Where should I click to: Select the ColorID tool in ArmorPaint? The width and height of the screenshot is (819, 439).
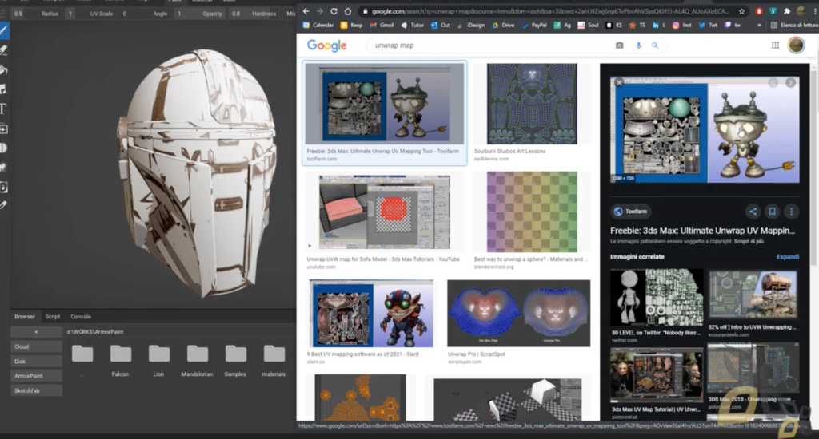(x=4, y=187)
